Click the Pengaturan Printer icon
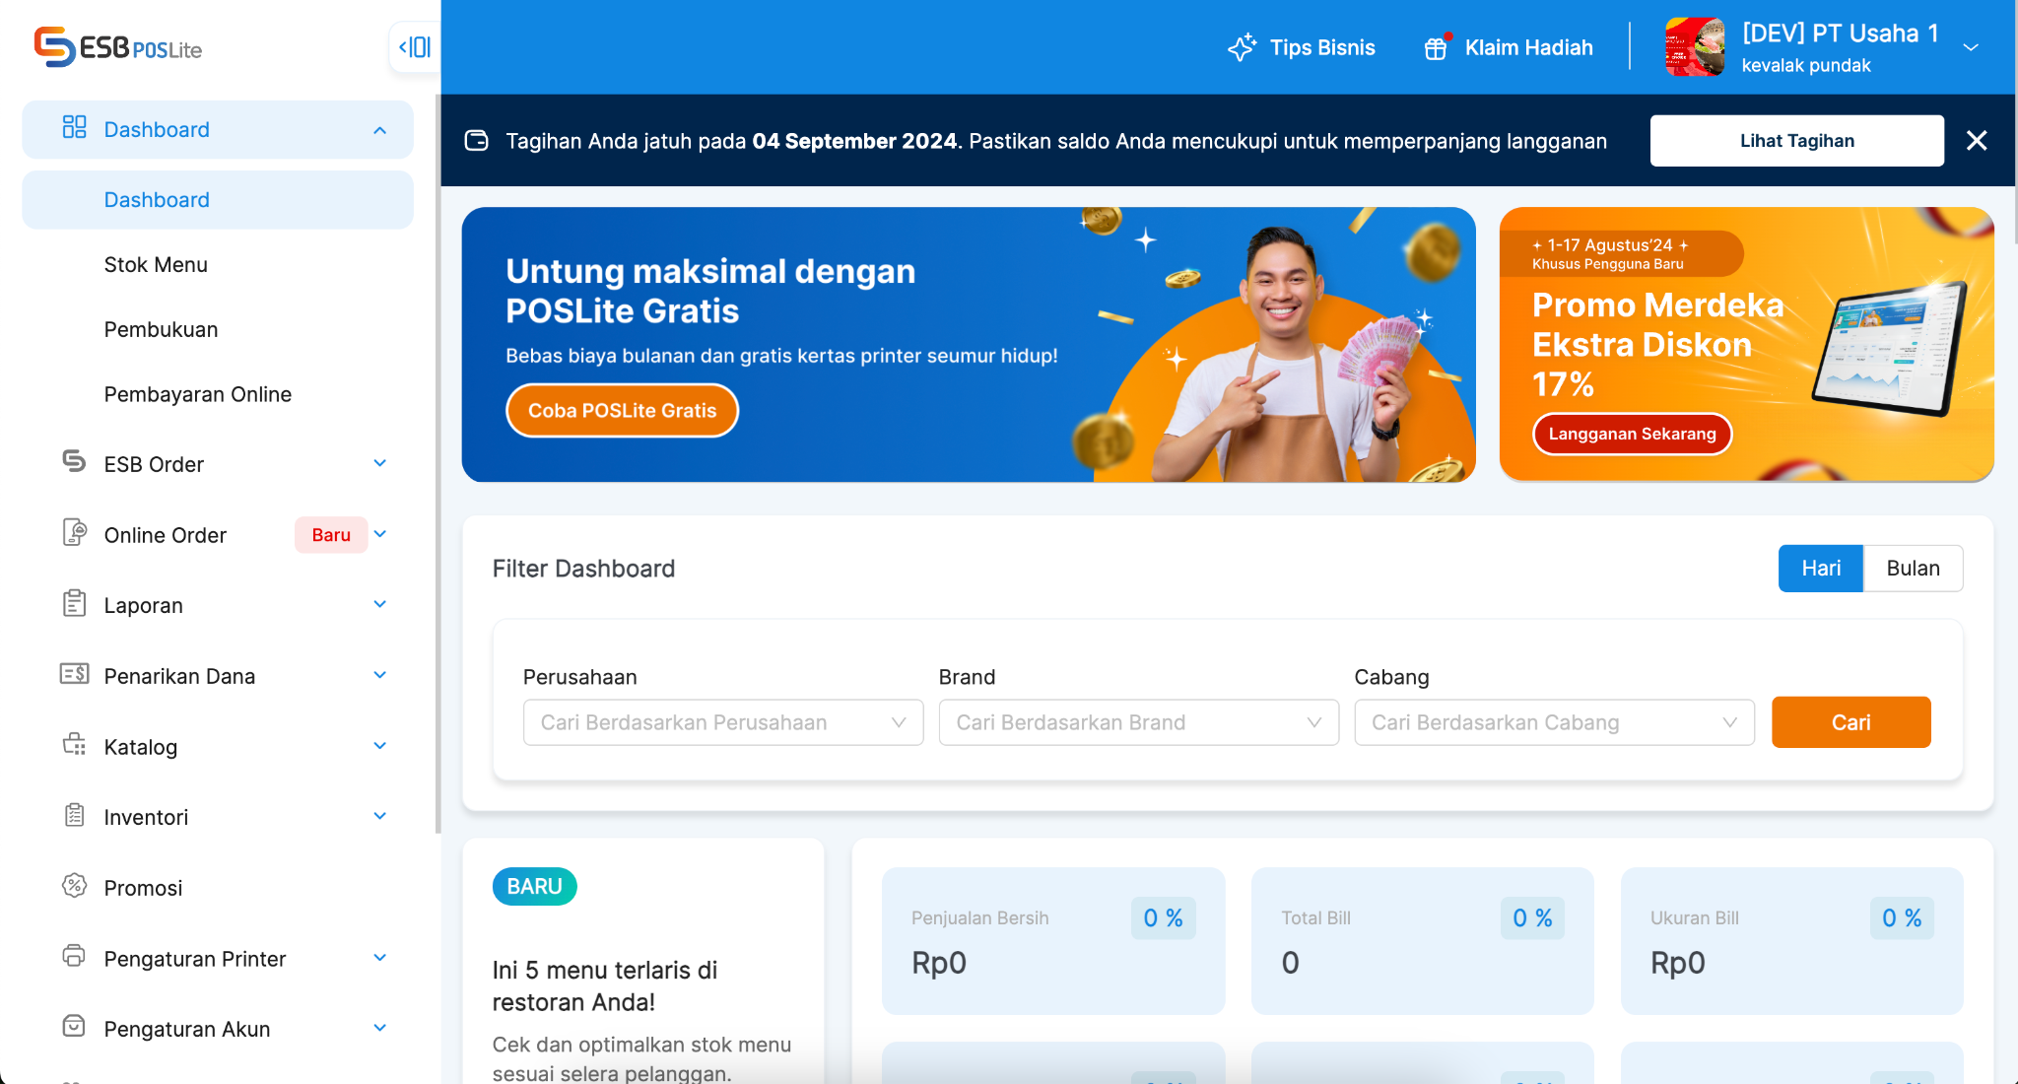Screen dimensions: 2018x1084 tap(74, 956)
